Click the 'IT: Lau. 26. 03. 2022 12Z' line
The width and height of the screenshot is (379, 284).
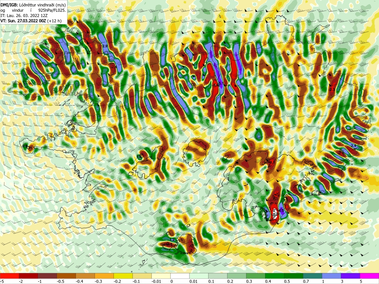[23, 16]
